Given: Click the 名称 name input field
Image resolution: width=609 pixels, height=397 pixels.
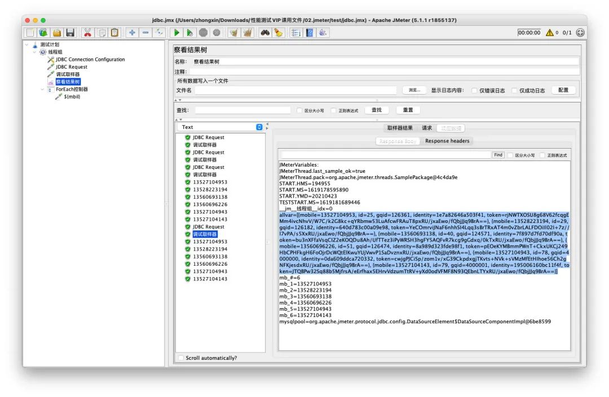Looking at the screenshot, I should click(x=385, y=61).
